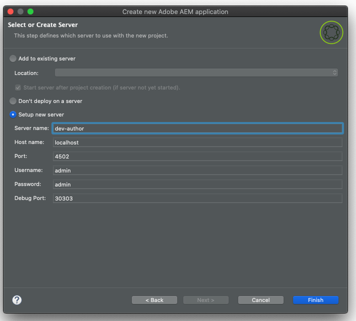Click the disabled Next button
The image size is (356, 321).
coord(206,300)
